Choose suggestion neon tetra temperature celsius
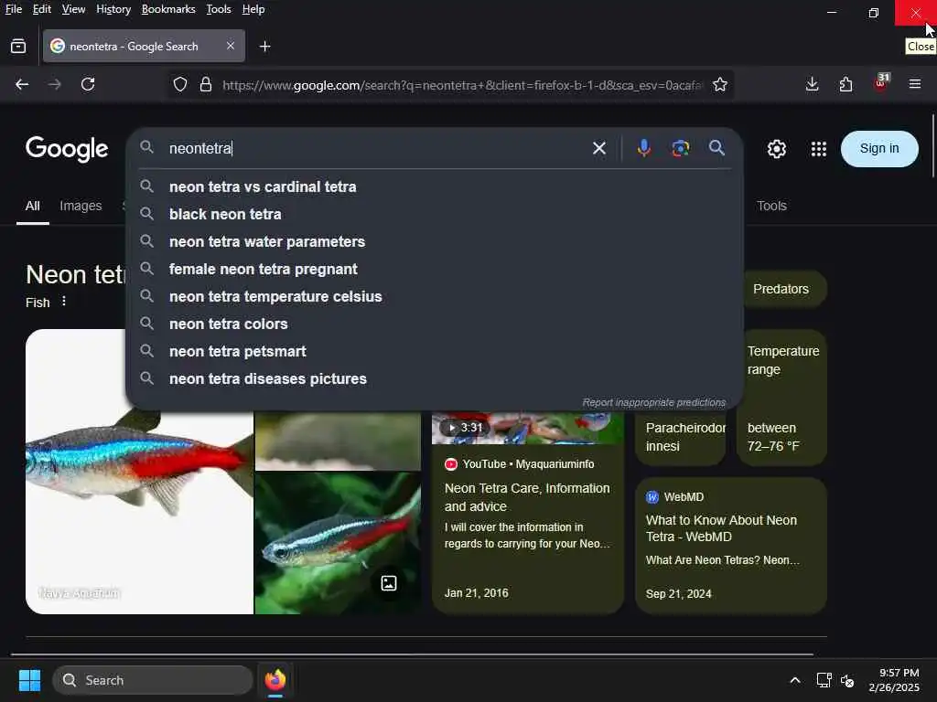This screenshot has height=702, width=937. (435, 297)
